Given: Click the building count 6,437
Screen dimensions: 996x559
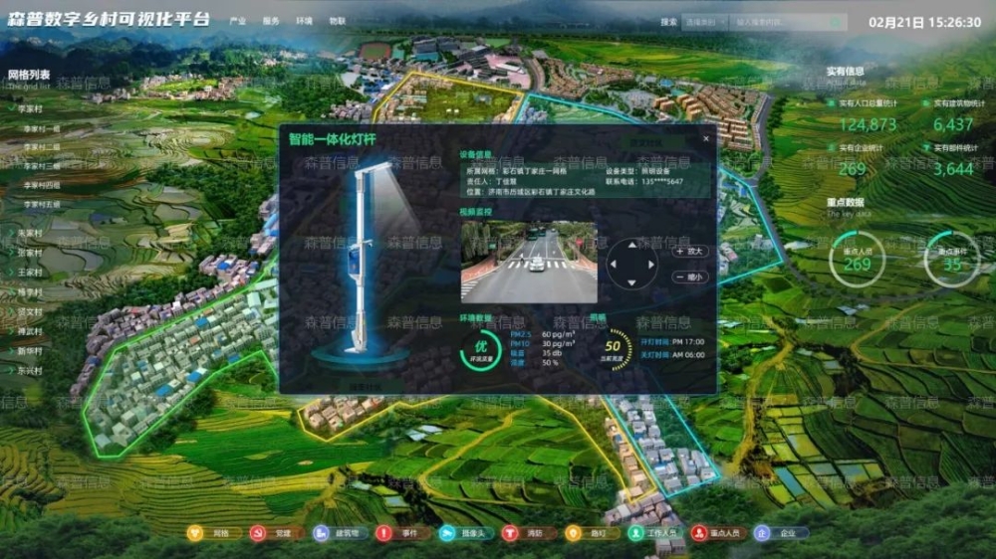Looking at the screenshot, I should pyautogui.click(x=952, y=125).
